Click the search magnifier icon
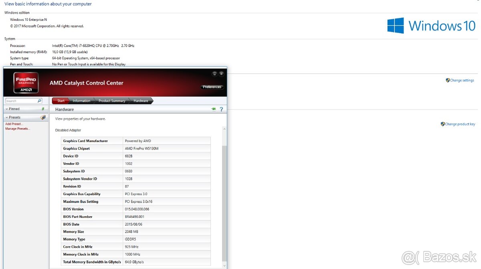This screenshot has height=269, width=481. [x=39, y=101]
